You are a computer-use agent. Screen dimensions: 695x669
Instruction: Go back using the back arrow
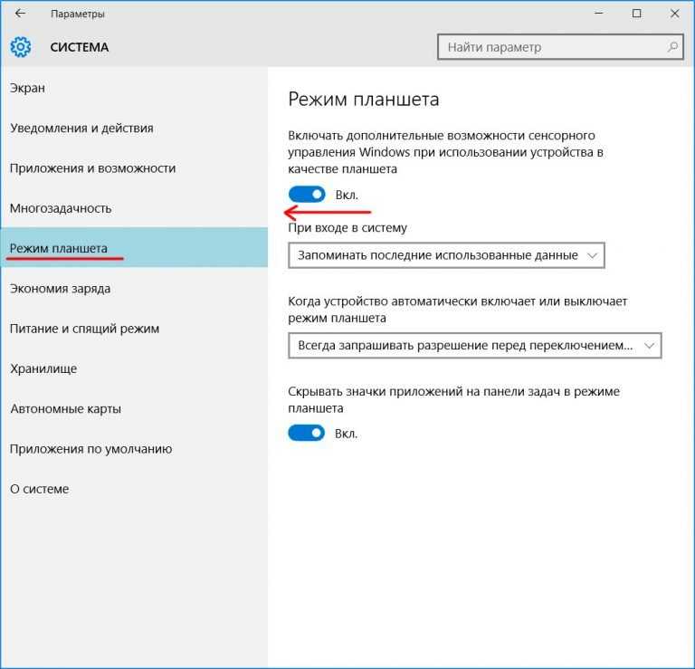(20, 14)
